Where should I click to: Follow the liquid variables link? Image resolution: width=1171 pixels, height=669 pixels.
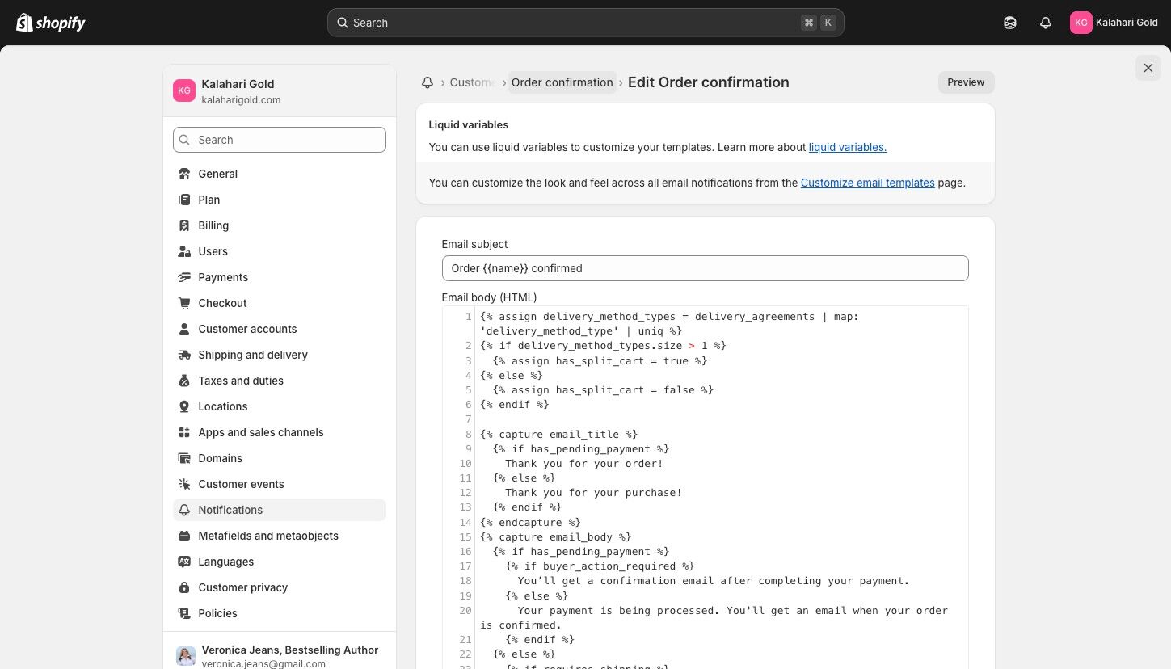point(848,147)
